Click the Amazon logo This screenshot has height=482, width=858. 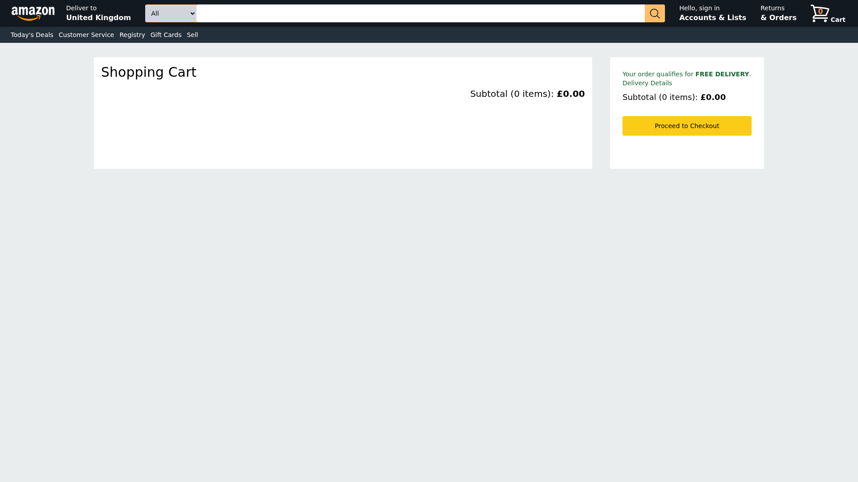click(33, 13)
